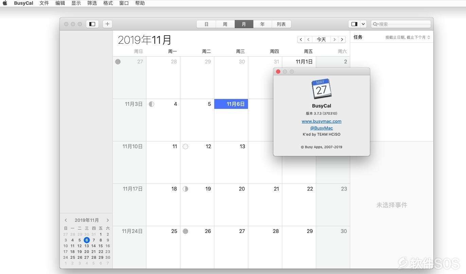This screenshot has width=466, height=274.
Task: Previous month in mini calendar
Action: (x=66, y=220)
